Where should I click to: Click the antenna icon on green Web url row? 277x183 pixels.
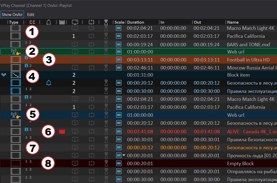point(14,52)
